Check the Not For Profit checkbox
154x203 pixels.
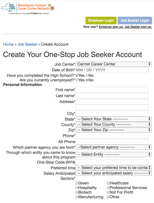point(108,192)
